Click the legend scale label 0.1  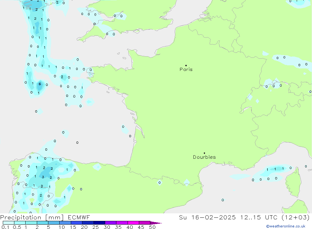5,227
